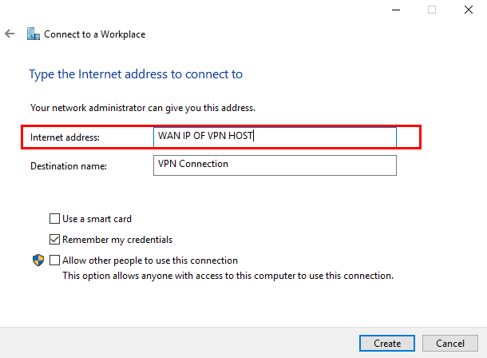Click the back arrow in the wizard
Screen dimensions: 487x358
(x=10, y=34)
